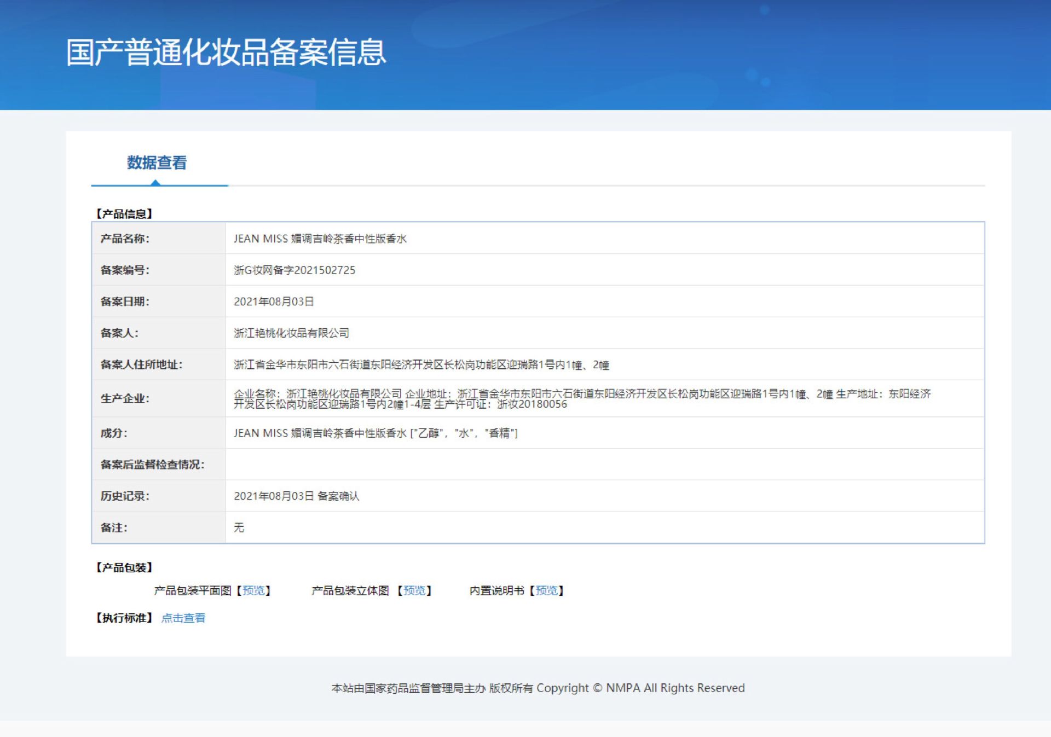This screenshot has height=737, width=1051.
Task: Click the product name value JEAN MISS
Action: pos(320,239)
